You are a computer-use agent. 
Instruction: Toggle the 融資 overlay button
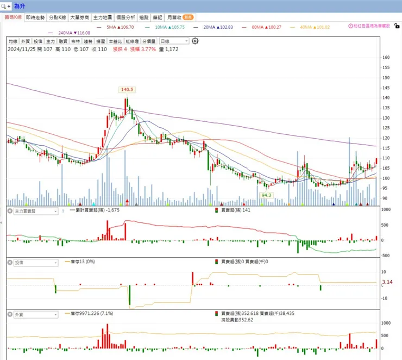[63, 41]
